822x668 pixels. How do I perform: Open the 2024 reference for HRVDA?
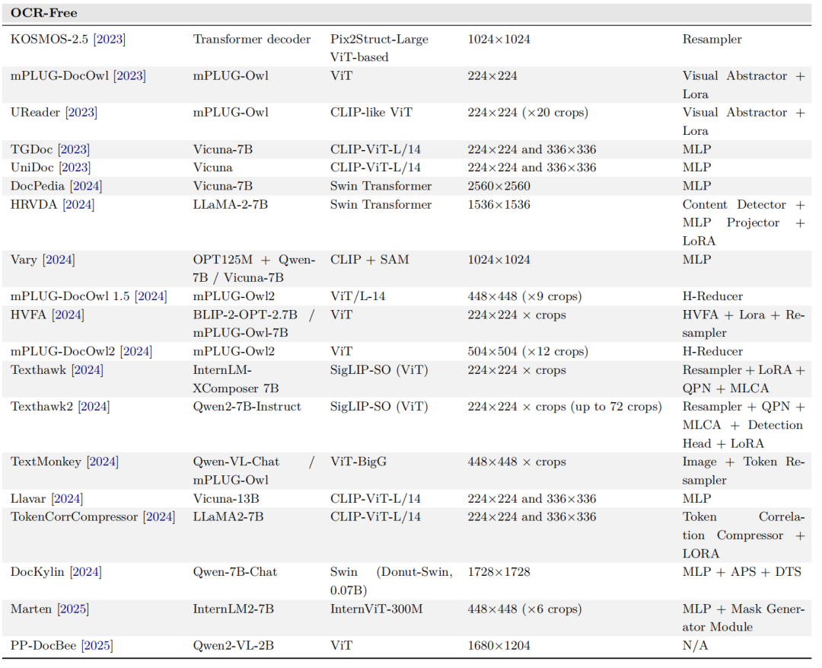tap(78, 205)
